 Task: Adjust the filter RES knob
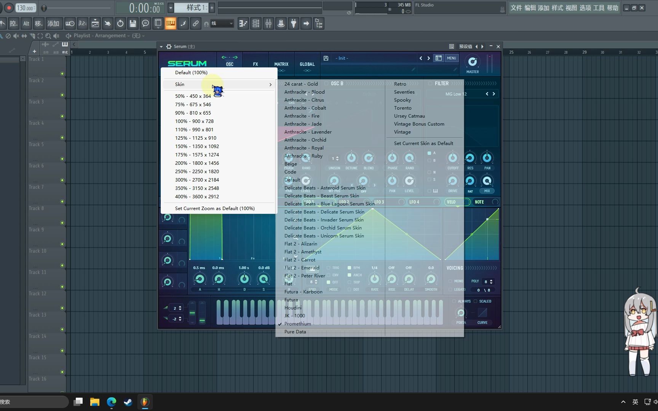click(470, 158)
